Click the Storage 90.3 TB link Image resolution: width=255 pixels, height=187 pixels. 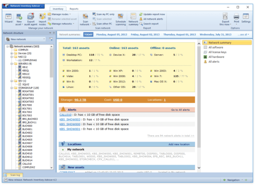80,100
